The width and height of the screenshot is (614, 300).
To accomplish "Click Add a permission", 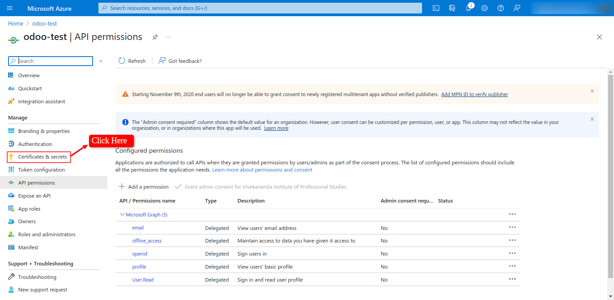I will [x=143, y=187].
